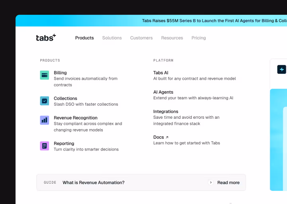Open the Products menu
Image resolution: width=287 pixels, height=204 pixels.
click(x=85, y=38)
